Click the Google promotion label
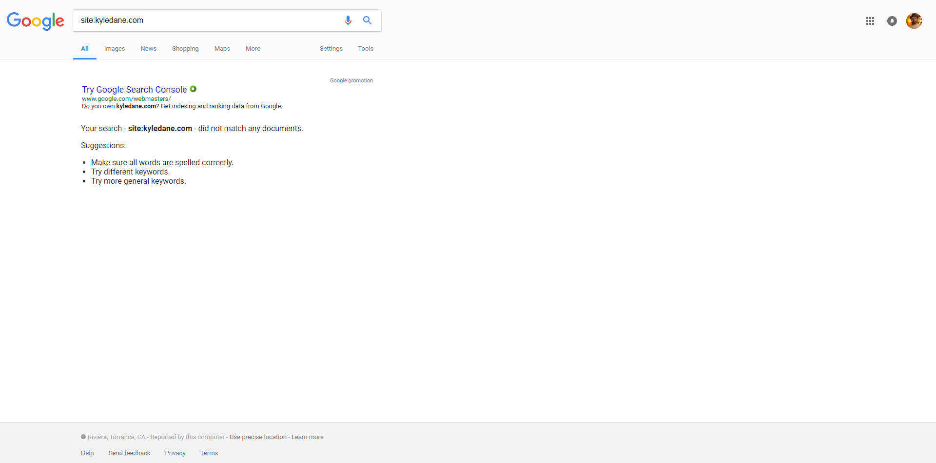 click(351, 81)
